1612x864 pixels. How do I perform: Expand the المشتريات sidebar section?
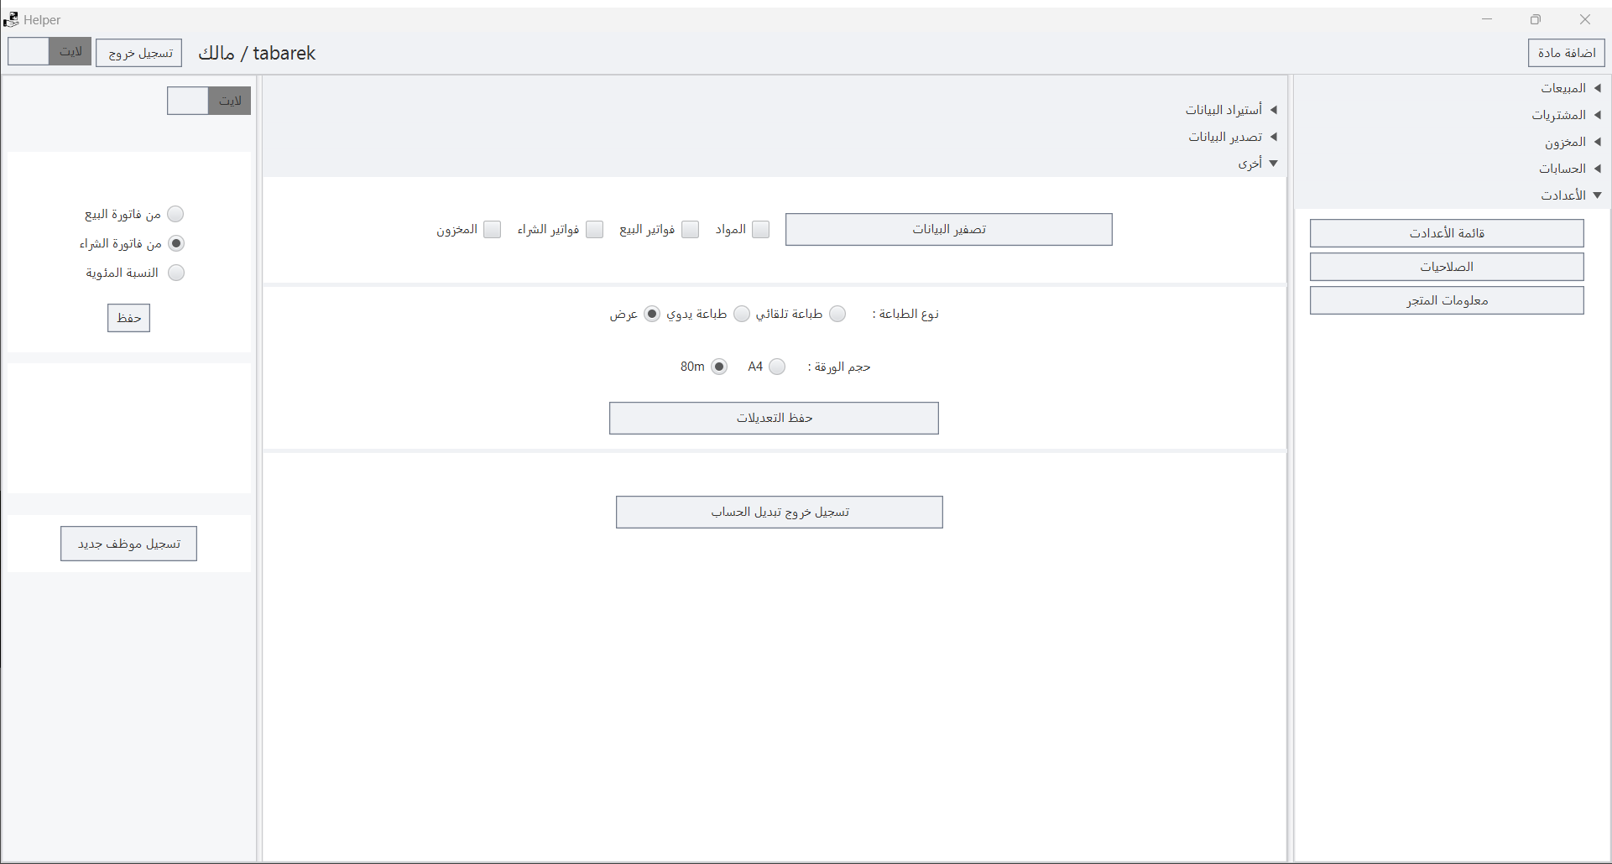click(1597, 115)
